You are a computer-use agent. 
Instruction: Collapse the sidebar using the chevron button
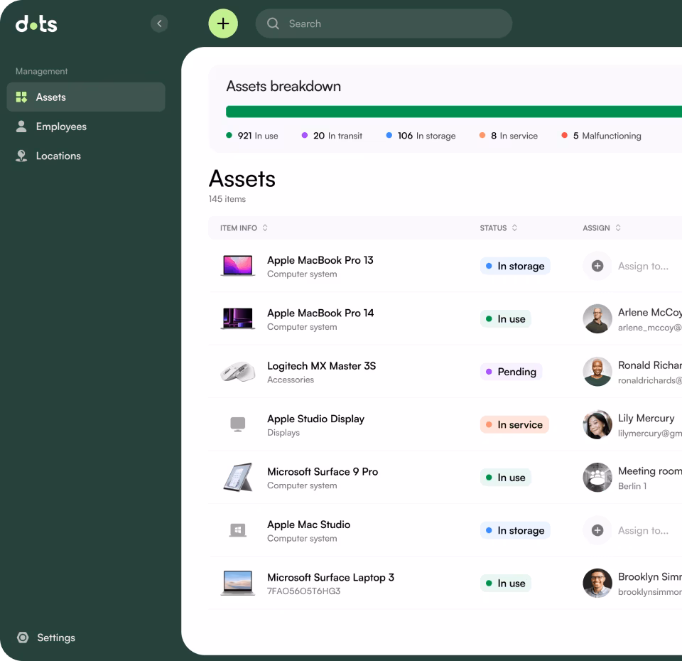coord(159,23)
